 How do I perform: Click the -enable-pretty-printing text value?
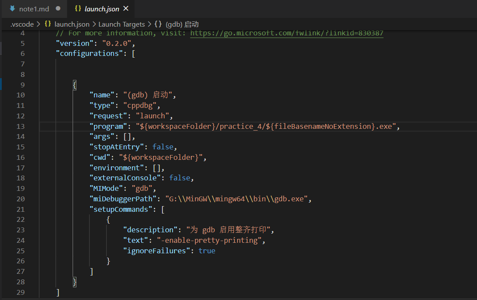click(211, 241)
